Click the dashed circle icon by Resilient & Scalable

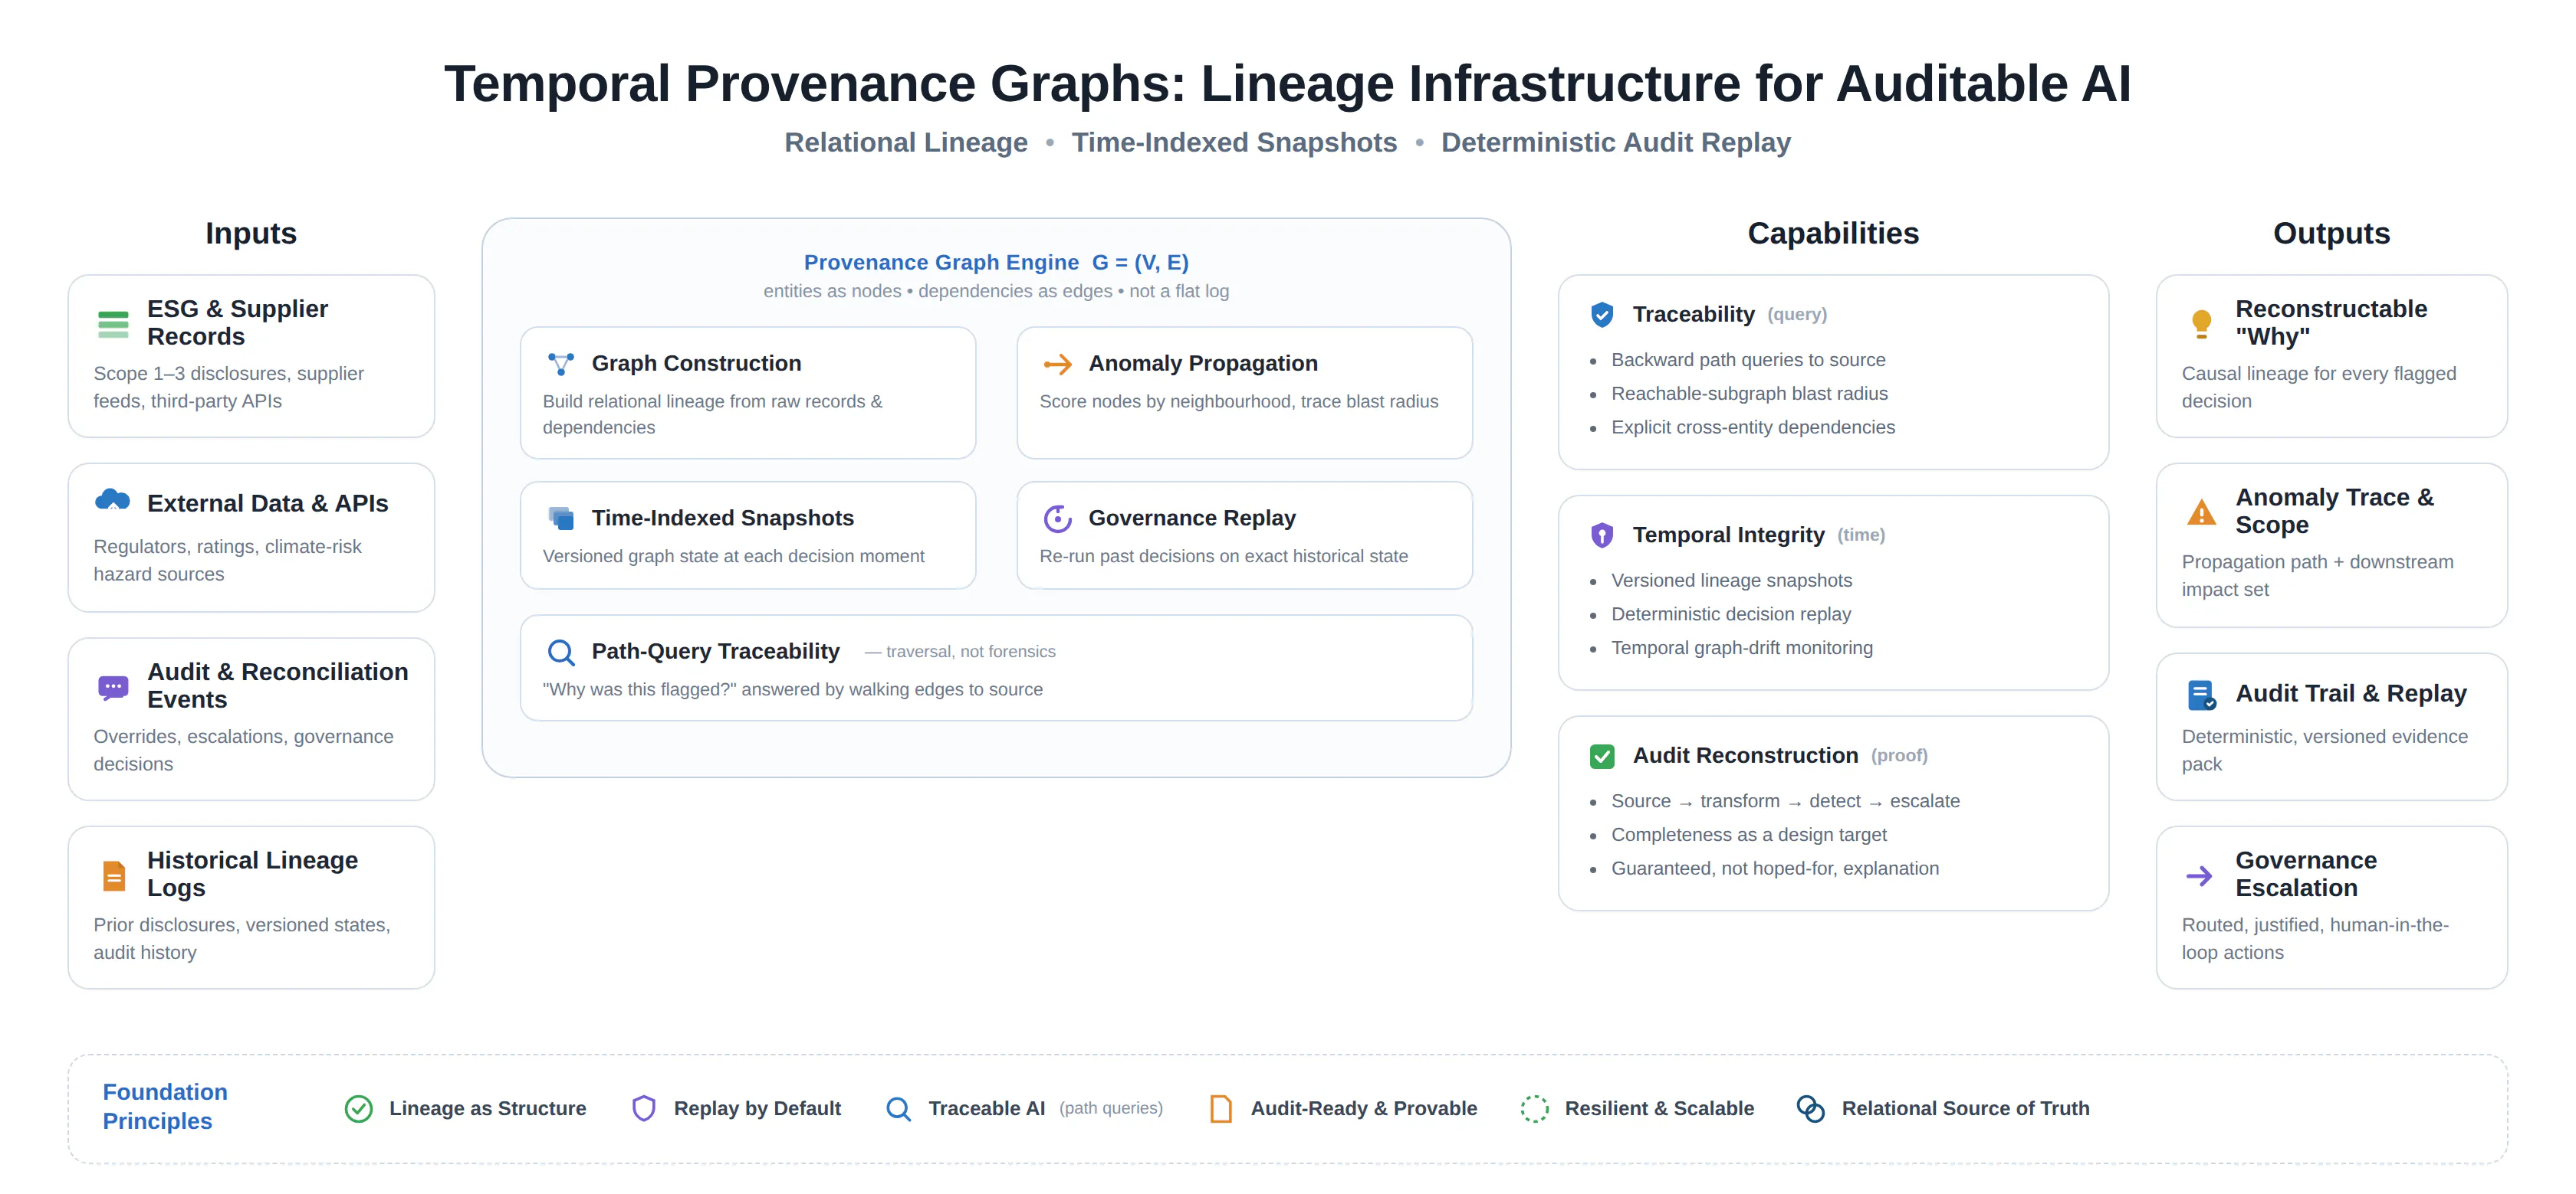point(1534,1109)
